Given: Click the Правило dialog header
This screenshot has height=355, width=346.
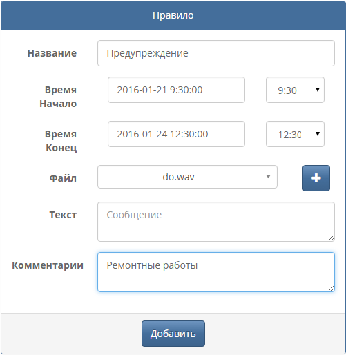Looking at the screenshot, I should pos(173,15).
